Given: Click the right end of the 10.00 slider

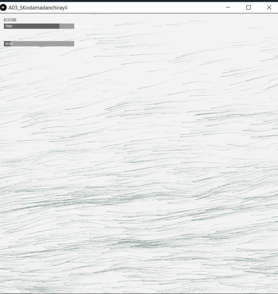Looking at the screenshot, I should pos(72,44).
